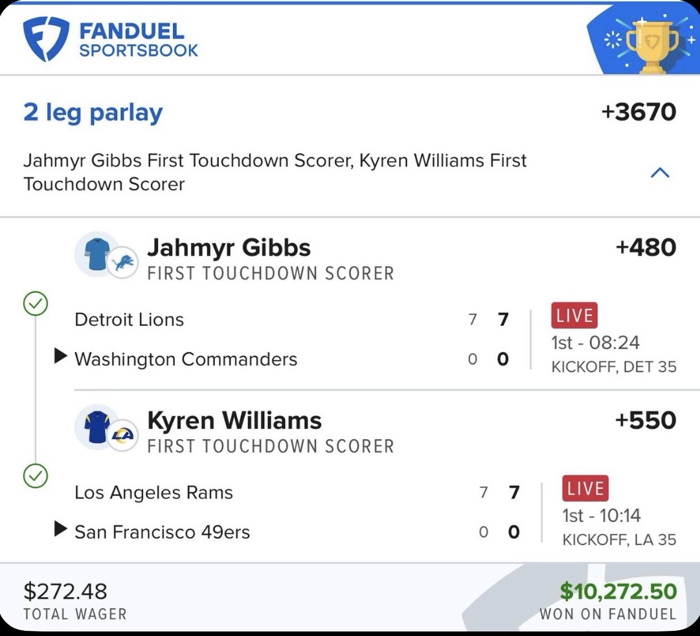Viewport: 700px width, 636px height.
Task: Select the Kyren Williams player name
Action: click(234, 420)
